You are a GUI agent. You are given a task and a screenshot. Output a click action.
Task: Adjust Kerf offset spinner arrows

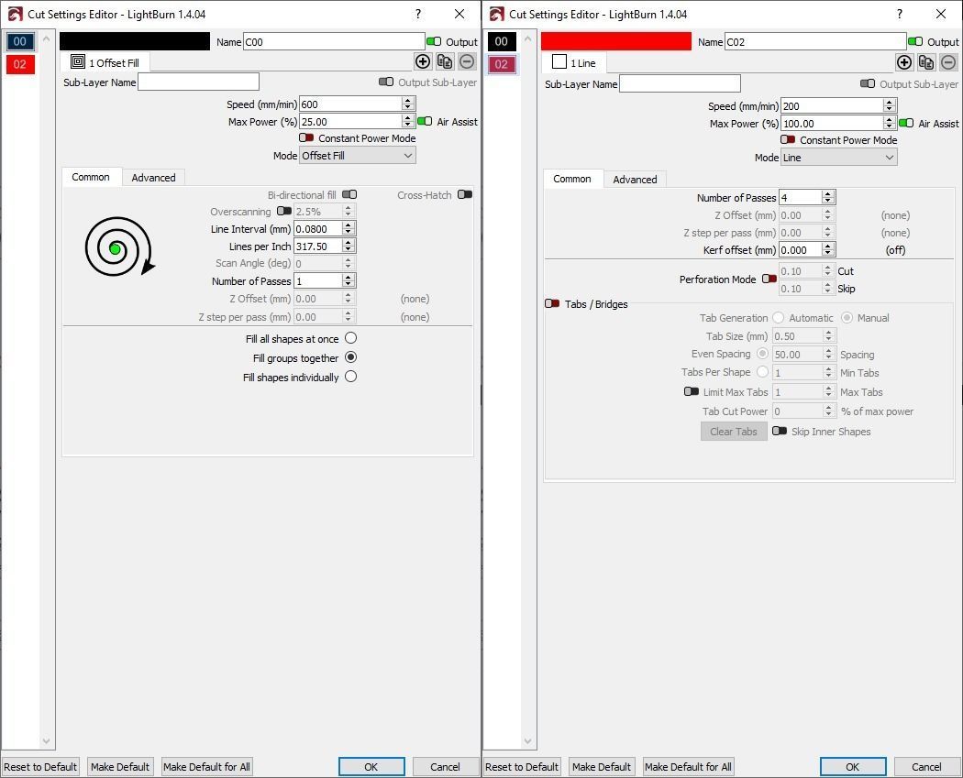(828, 250)
